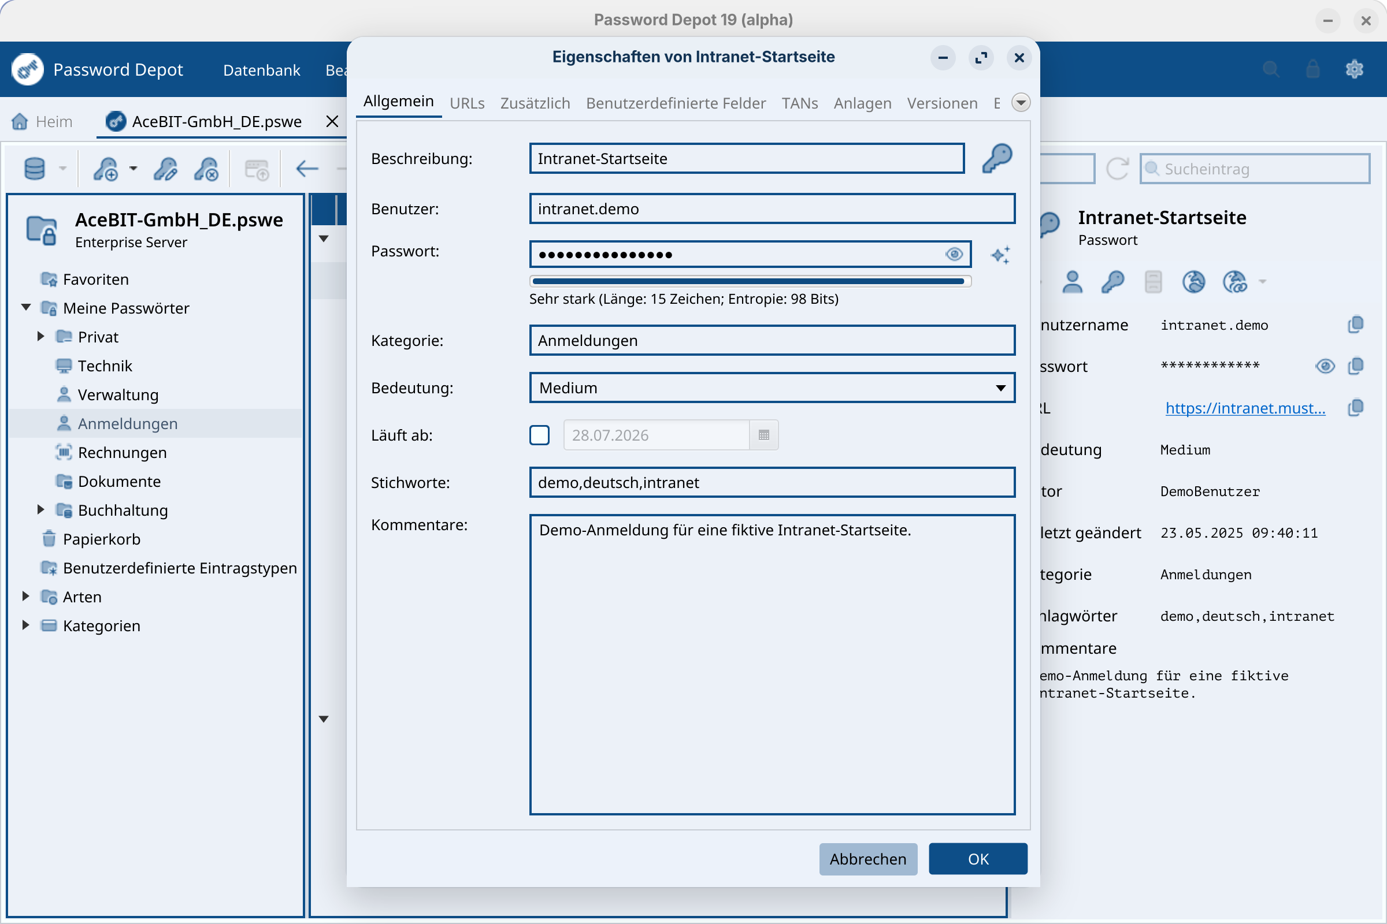The width and height of the screenshot is (1387, 924).
Task: Click the lock icon in top bar
Action: pyautogui.click(x=1312, y=69)
